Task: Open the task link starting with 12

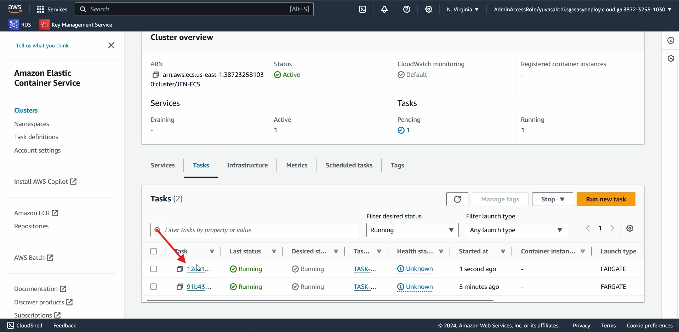Action: click(199, 269)
